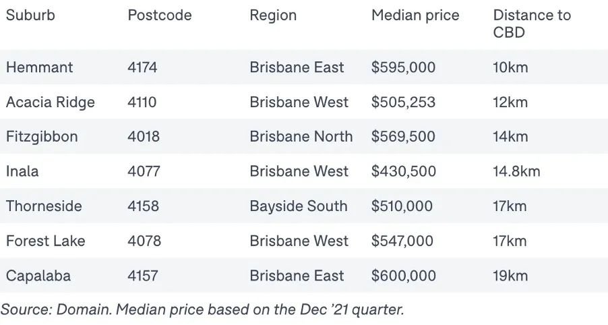The height and width of the screenshot is (325, 608).
Task: Click the $547,000 median price cell
Action: point(402,241)
